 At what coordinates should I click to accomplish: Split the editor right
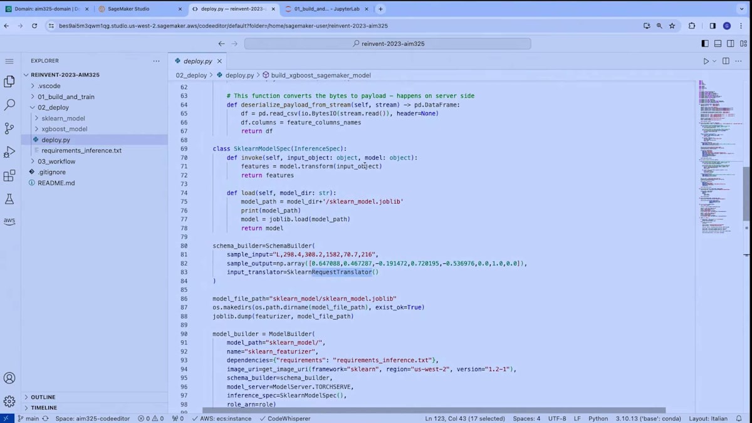tap(726, 61)
